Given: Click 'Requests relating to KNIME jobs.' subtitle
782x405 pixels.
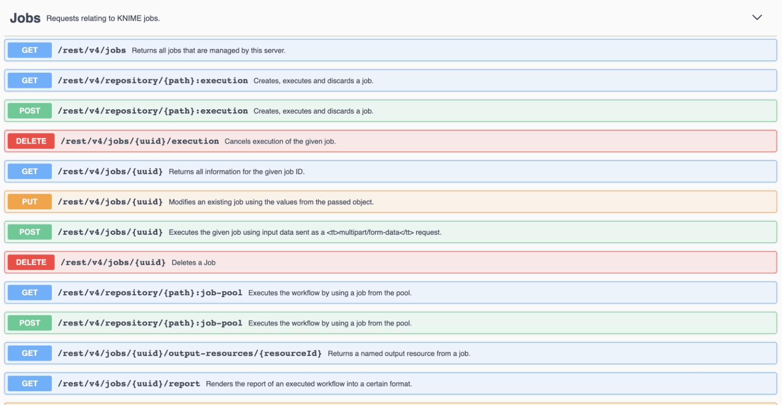Looking at the screenshot, I should (103, 18).
